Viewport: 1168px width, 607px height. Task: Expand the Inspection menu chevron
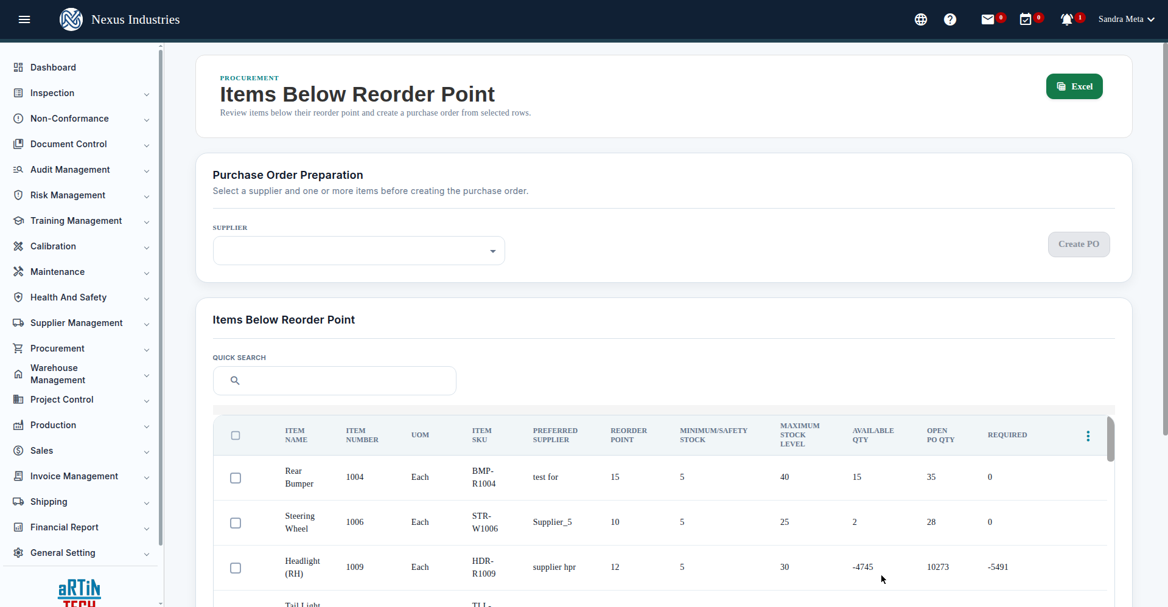point(147,94)
